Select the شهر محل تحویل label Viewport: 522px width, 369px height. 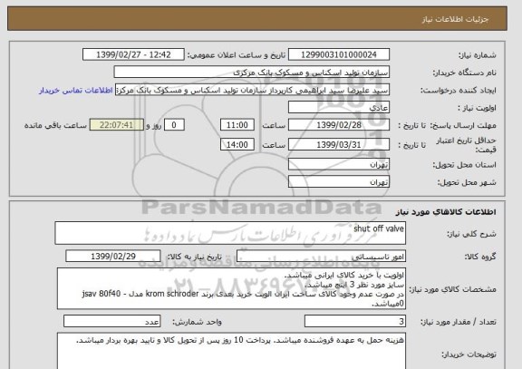point(467,182)
